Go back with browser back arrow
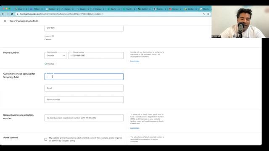This screenshot has height=151, width=269. pos(3,14)
